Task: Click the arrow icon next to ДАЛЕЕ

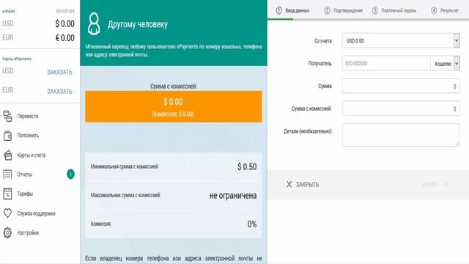Action: (x=445, y=184)
